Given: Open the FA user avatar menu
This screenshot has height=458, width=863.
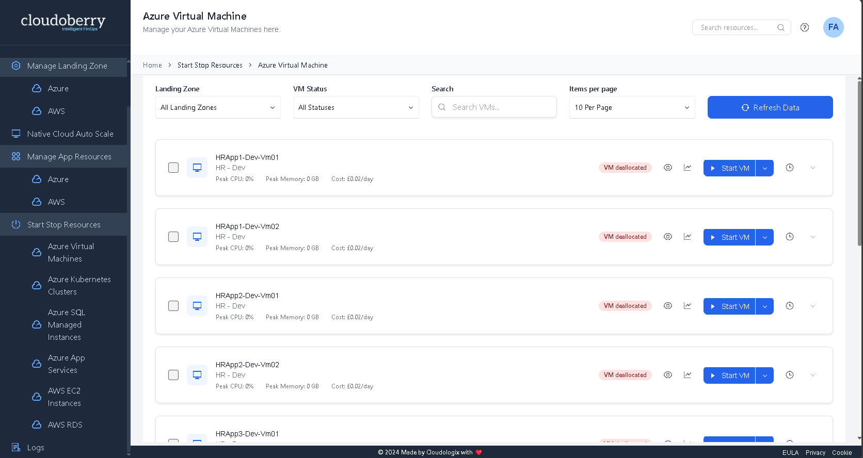Looking at the screenshot, I should [x=833, y=27].
